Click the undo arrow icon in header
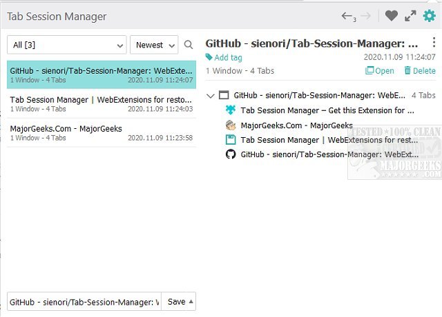Screen dimensions: 442x317 click(347, 16)
